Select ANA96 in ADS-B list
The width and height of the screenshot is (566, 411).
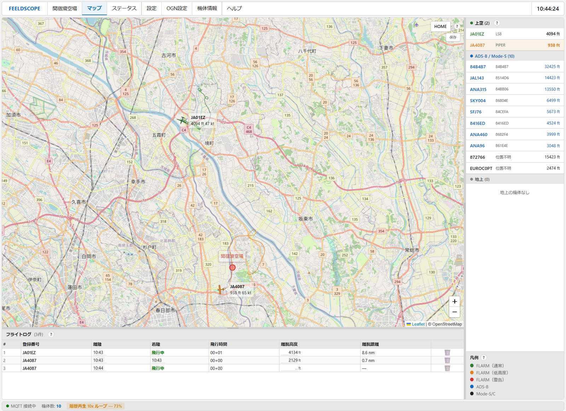[x=515, y=146]
